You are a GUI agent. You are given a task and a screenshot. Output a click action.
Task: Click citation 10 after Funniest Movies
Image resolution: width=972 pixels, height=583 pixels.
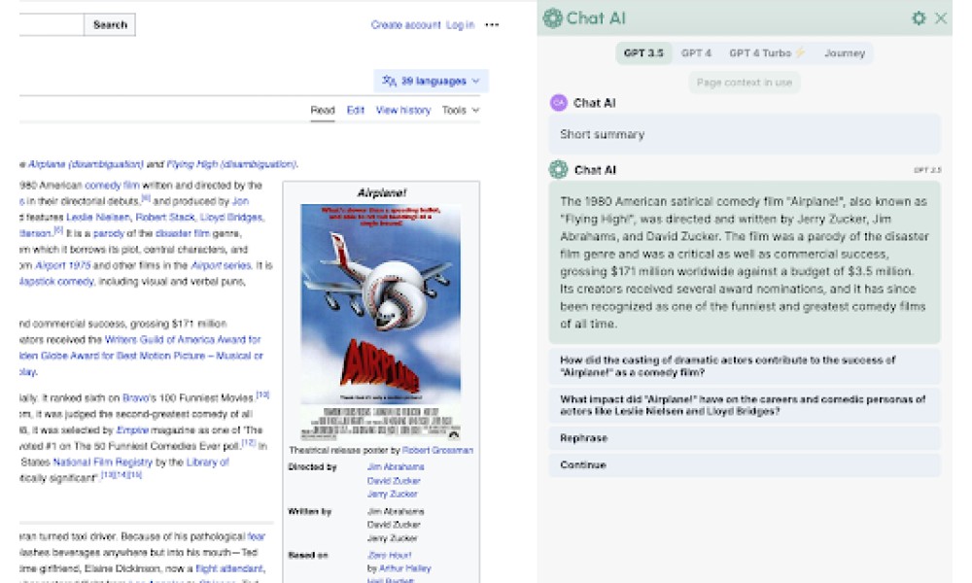click(x=262, y=394)
